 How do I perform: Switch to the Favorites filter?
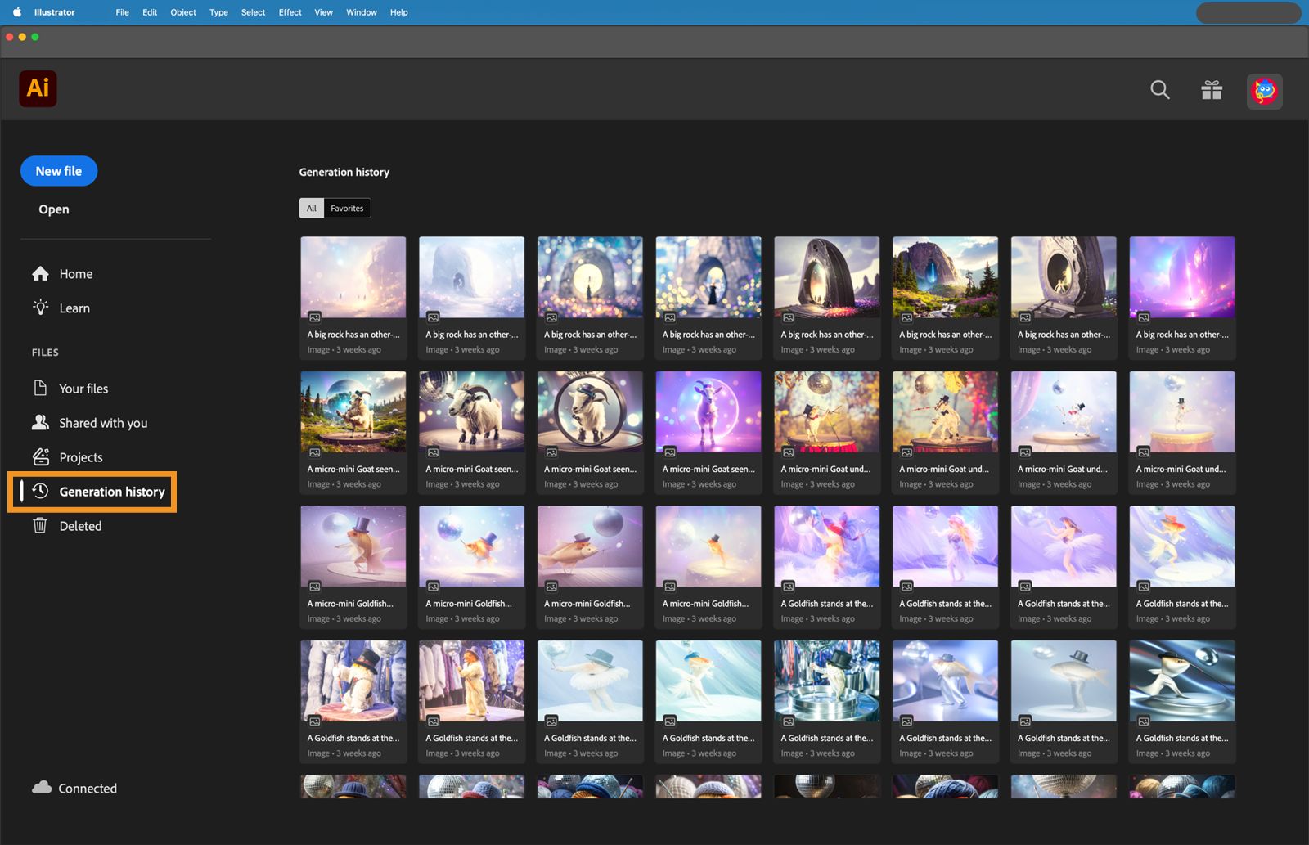click(x=347, y=209)
